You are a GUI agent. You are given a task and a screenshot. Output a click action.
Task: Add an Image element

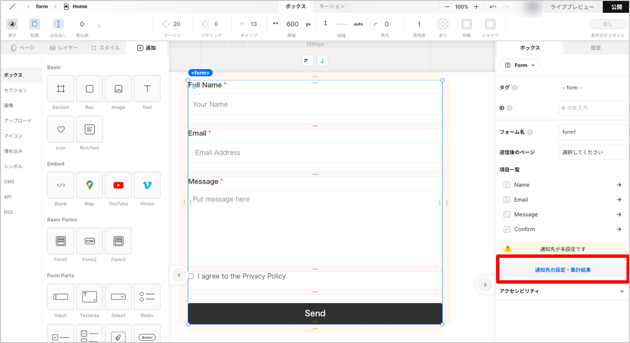pos(118,89)
